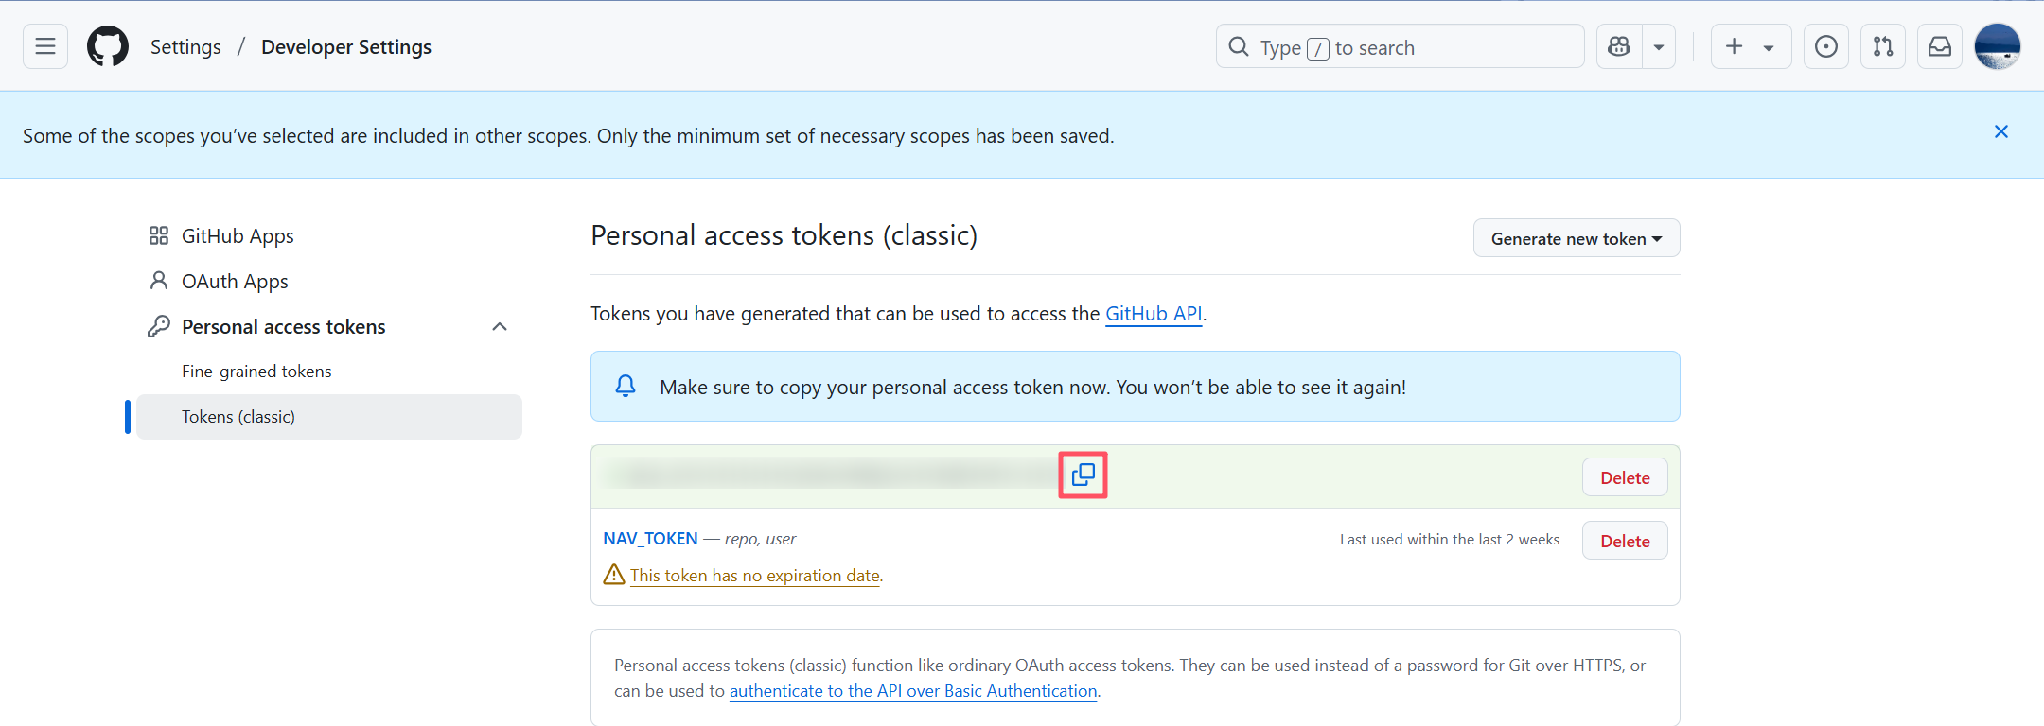Open Fine-grained tokens page

point(256,372)
